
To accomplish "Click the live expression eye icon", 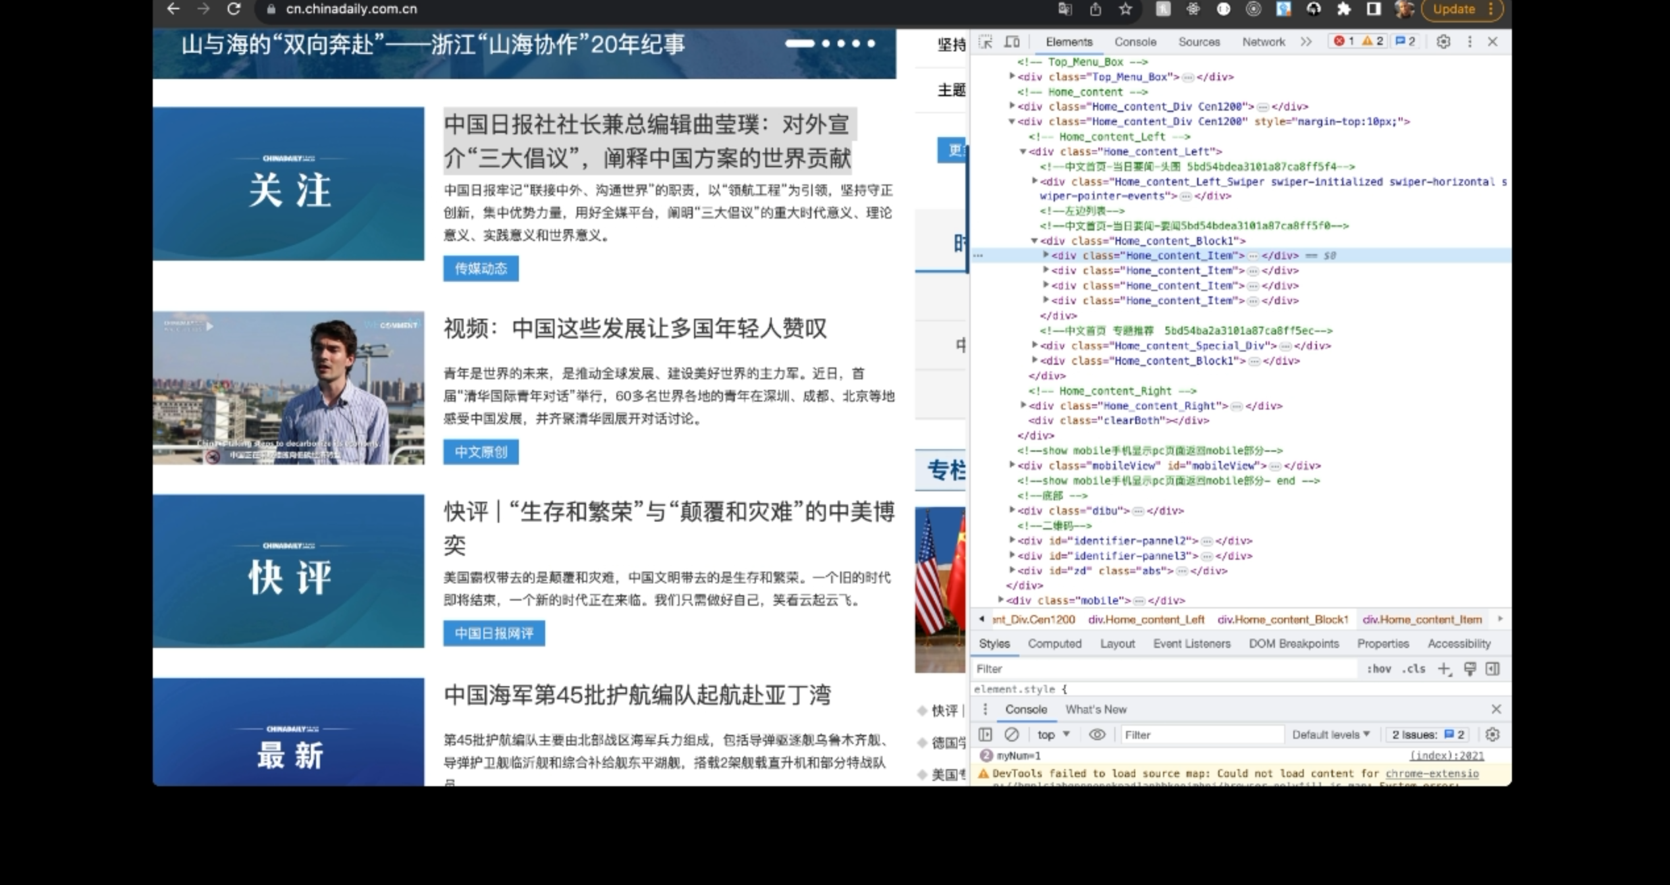I will click(x=1097, y=734).
